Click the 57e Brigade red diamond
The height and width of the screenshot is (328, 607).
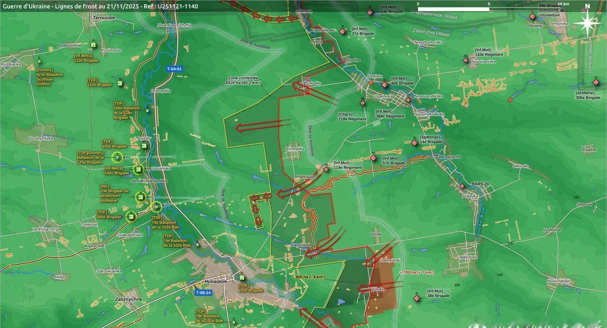point(374,159)
